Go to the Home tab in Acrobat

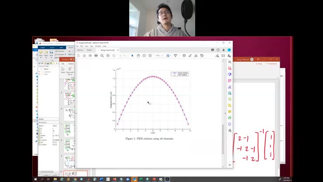pyautogui.click(x=80, y=50)
